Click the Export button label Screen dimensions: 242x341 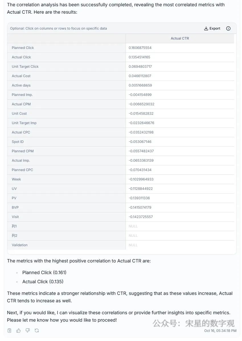tap(215, 28)
